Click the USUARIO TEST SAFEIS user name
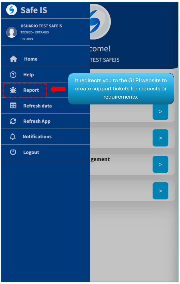 (x=41, y=26)
